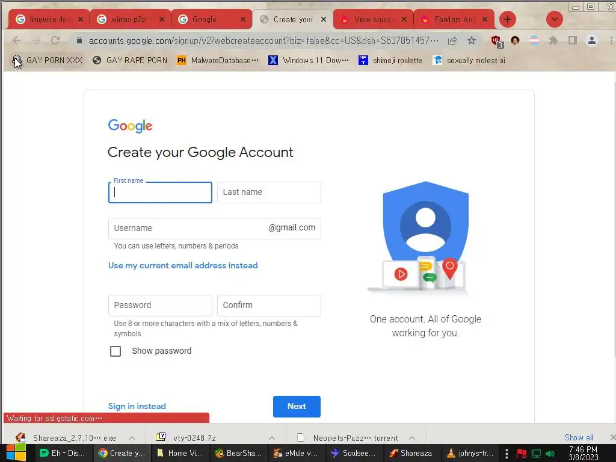Open the Windows Start button
Image resolution: width=616 pixels, height=462 pixels.
coord(16,453)
